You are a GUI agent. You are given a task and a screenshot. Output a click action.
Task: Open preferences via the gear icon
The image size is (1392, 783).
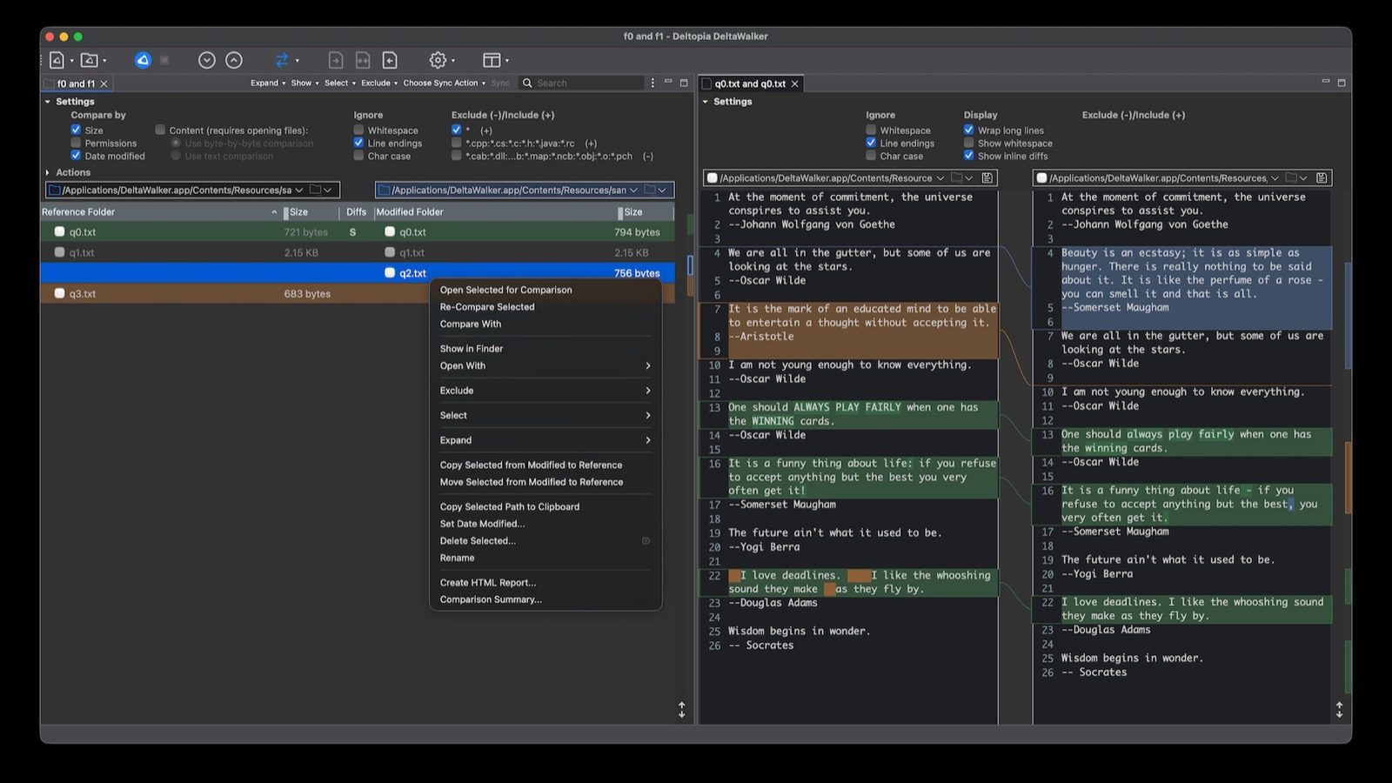(x=438, y=60)
